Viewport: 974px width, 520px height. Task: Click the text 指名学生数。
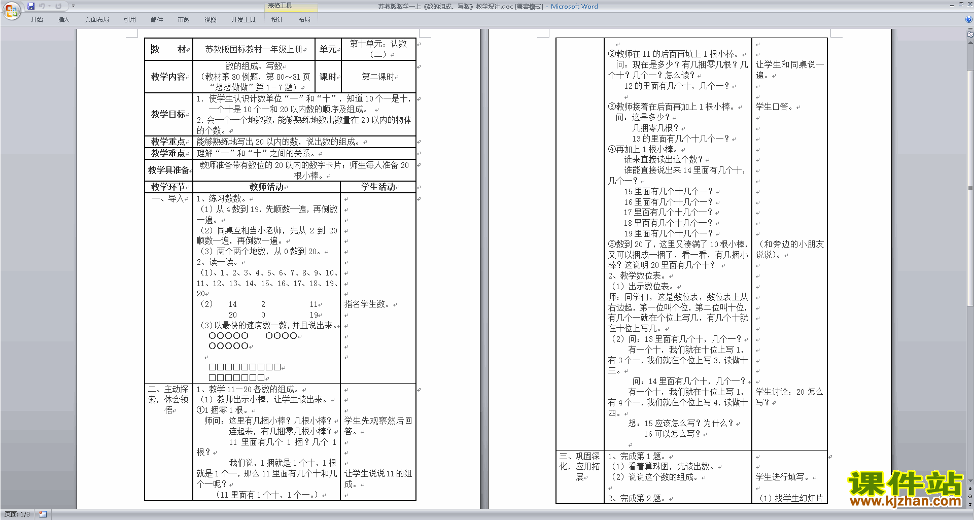(368, 304)
